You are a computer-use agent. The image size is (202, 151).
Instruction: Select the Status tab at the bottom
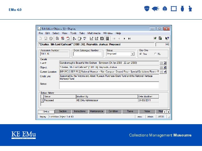[46, 112]
